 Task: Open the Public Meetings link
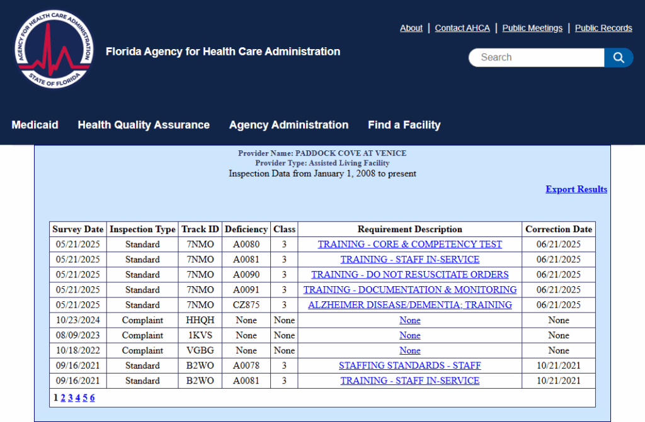point(532,28)
